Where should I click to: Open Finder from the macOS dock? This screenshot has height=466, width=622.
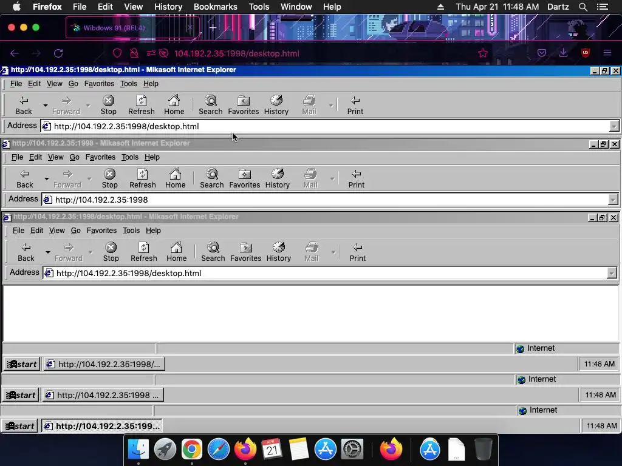[x=138, y=450]
